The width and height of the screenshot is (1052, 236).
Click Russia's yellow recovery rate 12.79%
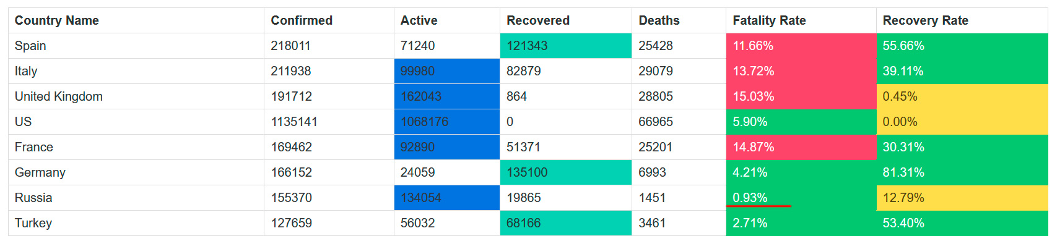[962, 198]
